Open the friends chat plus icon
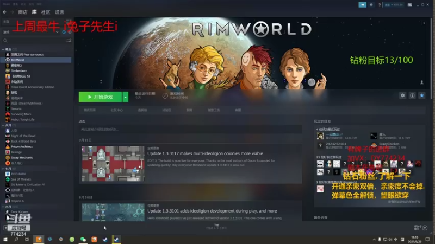 pos(425,228)
